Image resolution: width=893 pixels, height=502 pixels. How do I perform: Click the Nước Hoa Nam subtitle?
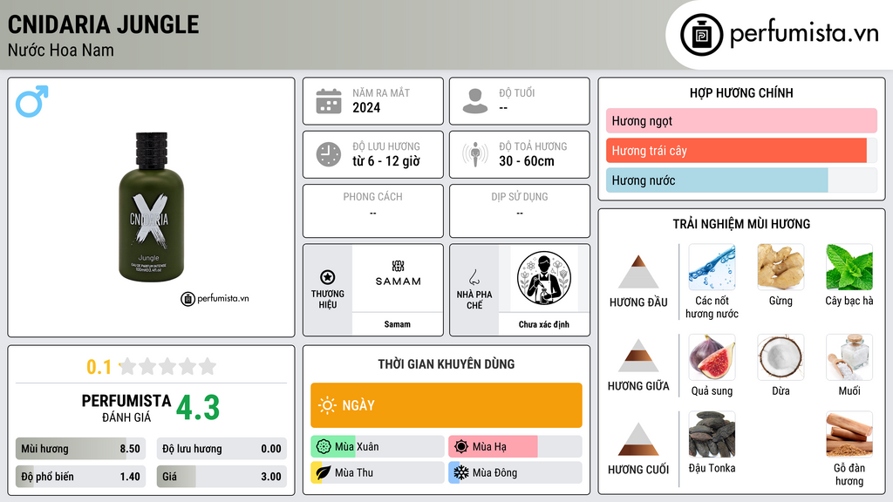tap(61, 50)
